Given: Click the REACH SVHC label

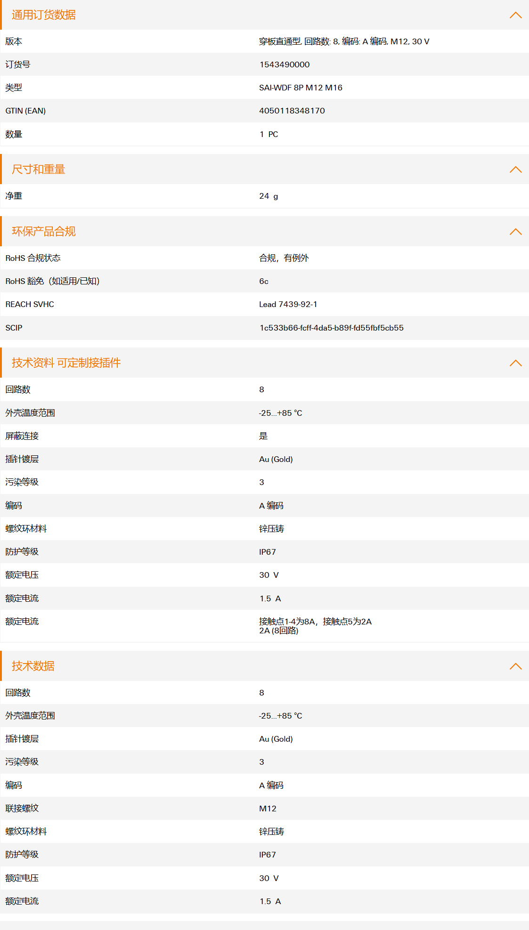Looking at the screenshot, I should click(30, 304).
